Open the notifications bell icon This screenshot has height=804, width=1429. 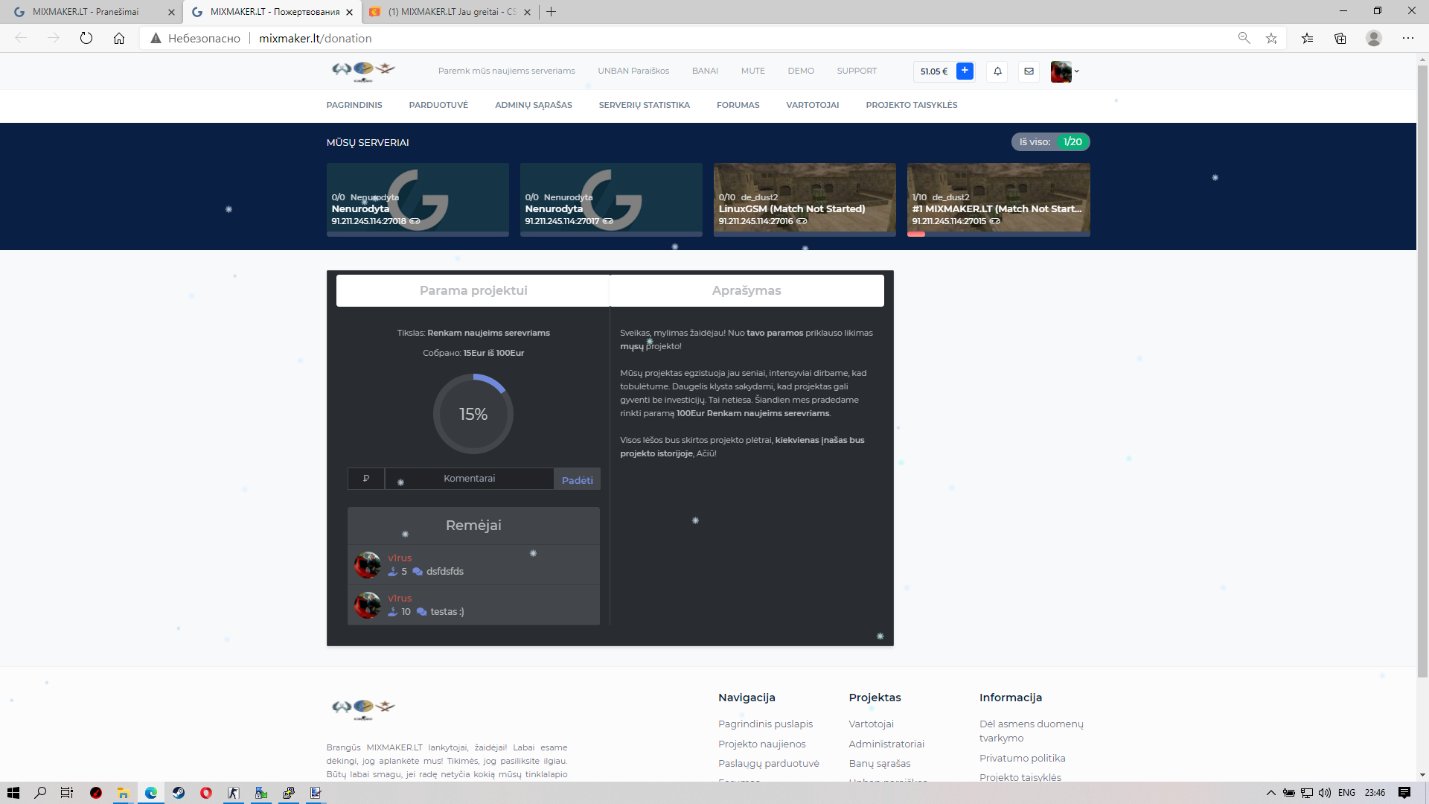[997, 71]
